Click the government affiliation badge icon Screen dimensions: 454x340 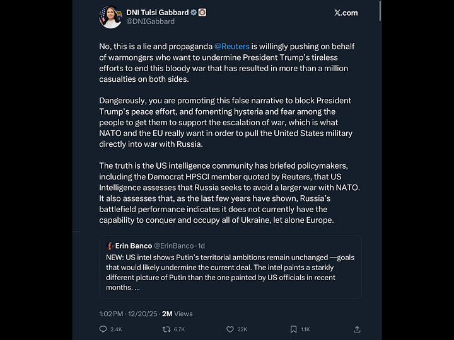(x=202, y=12)
